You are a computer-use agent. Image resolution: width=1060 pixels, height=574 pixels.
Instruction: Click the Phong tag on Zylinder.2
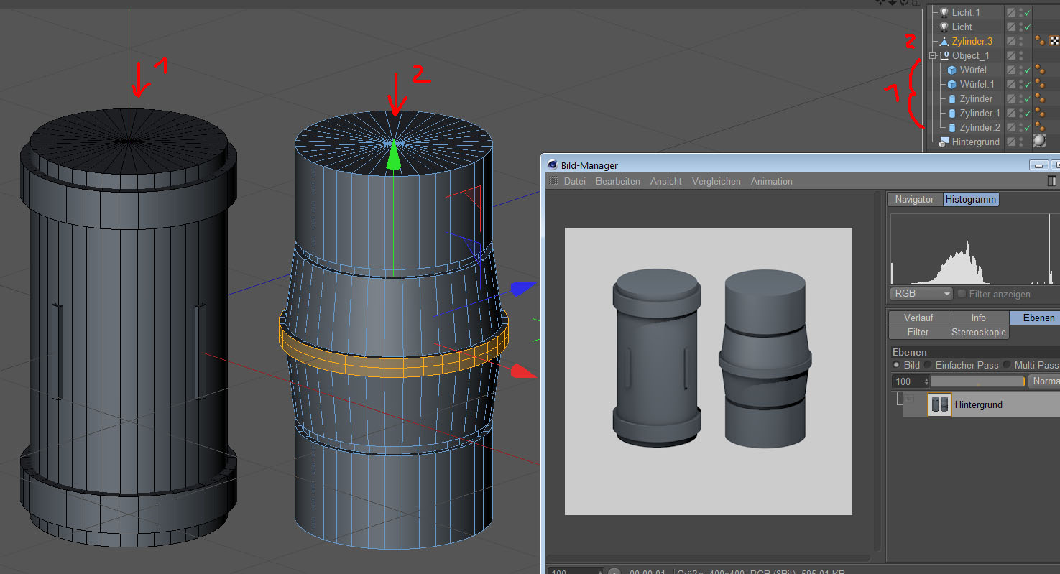pos(1040,128)
